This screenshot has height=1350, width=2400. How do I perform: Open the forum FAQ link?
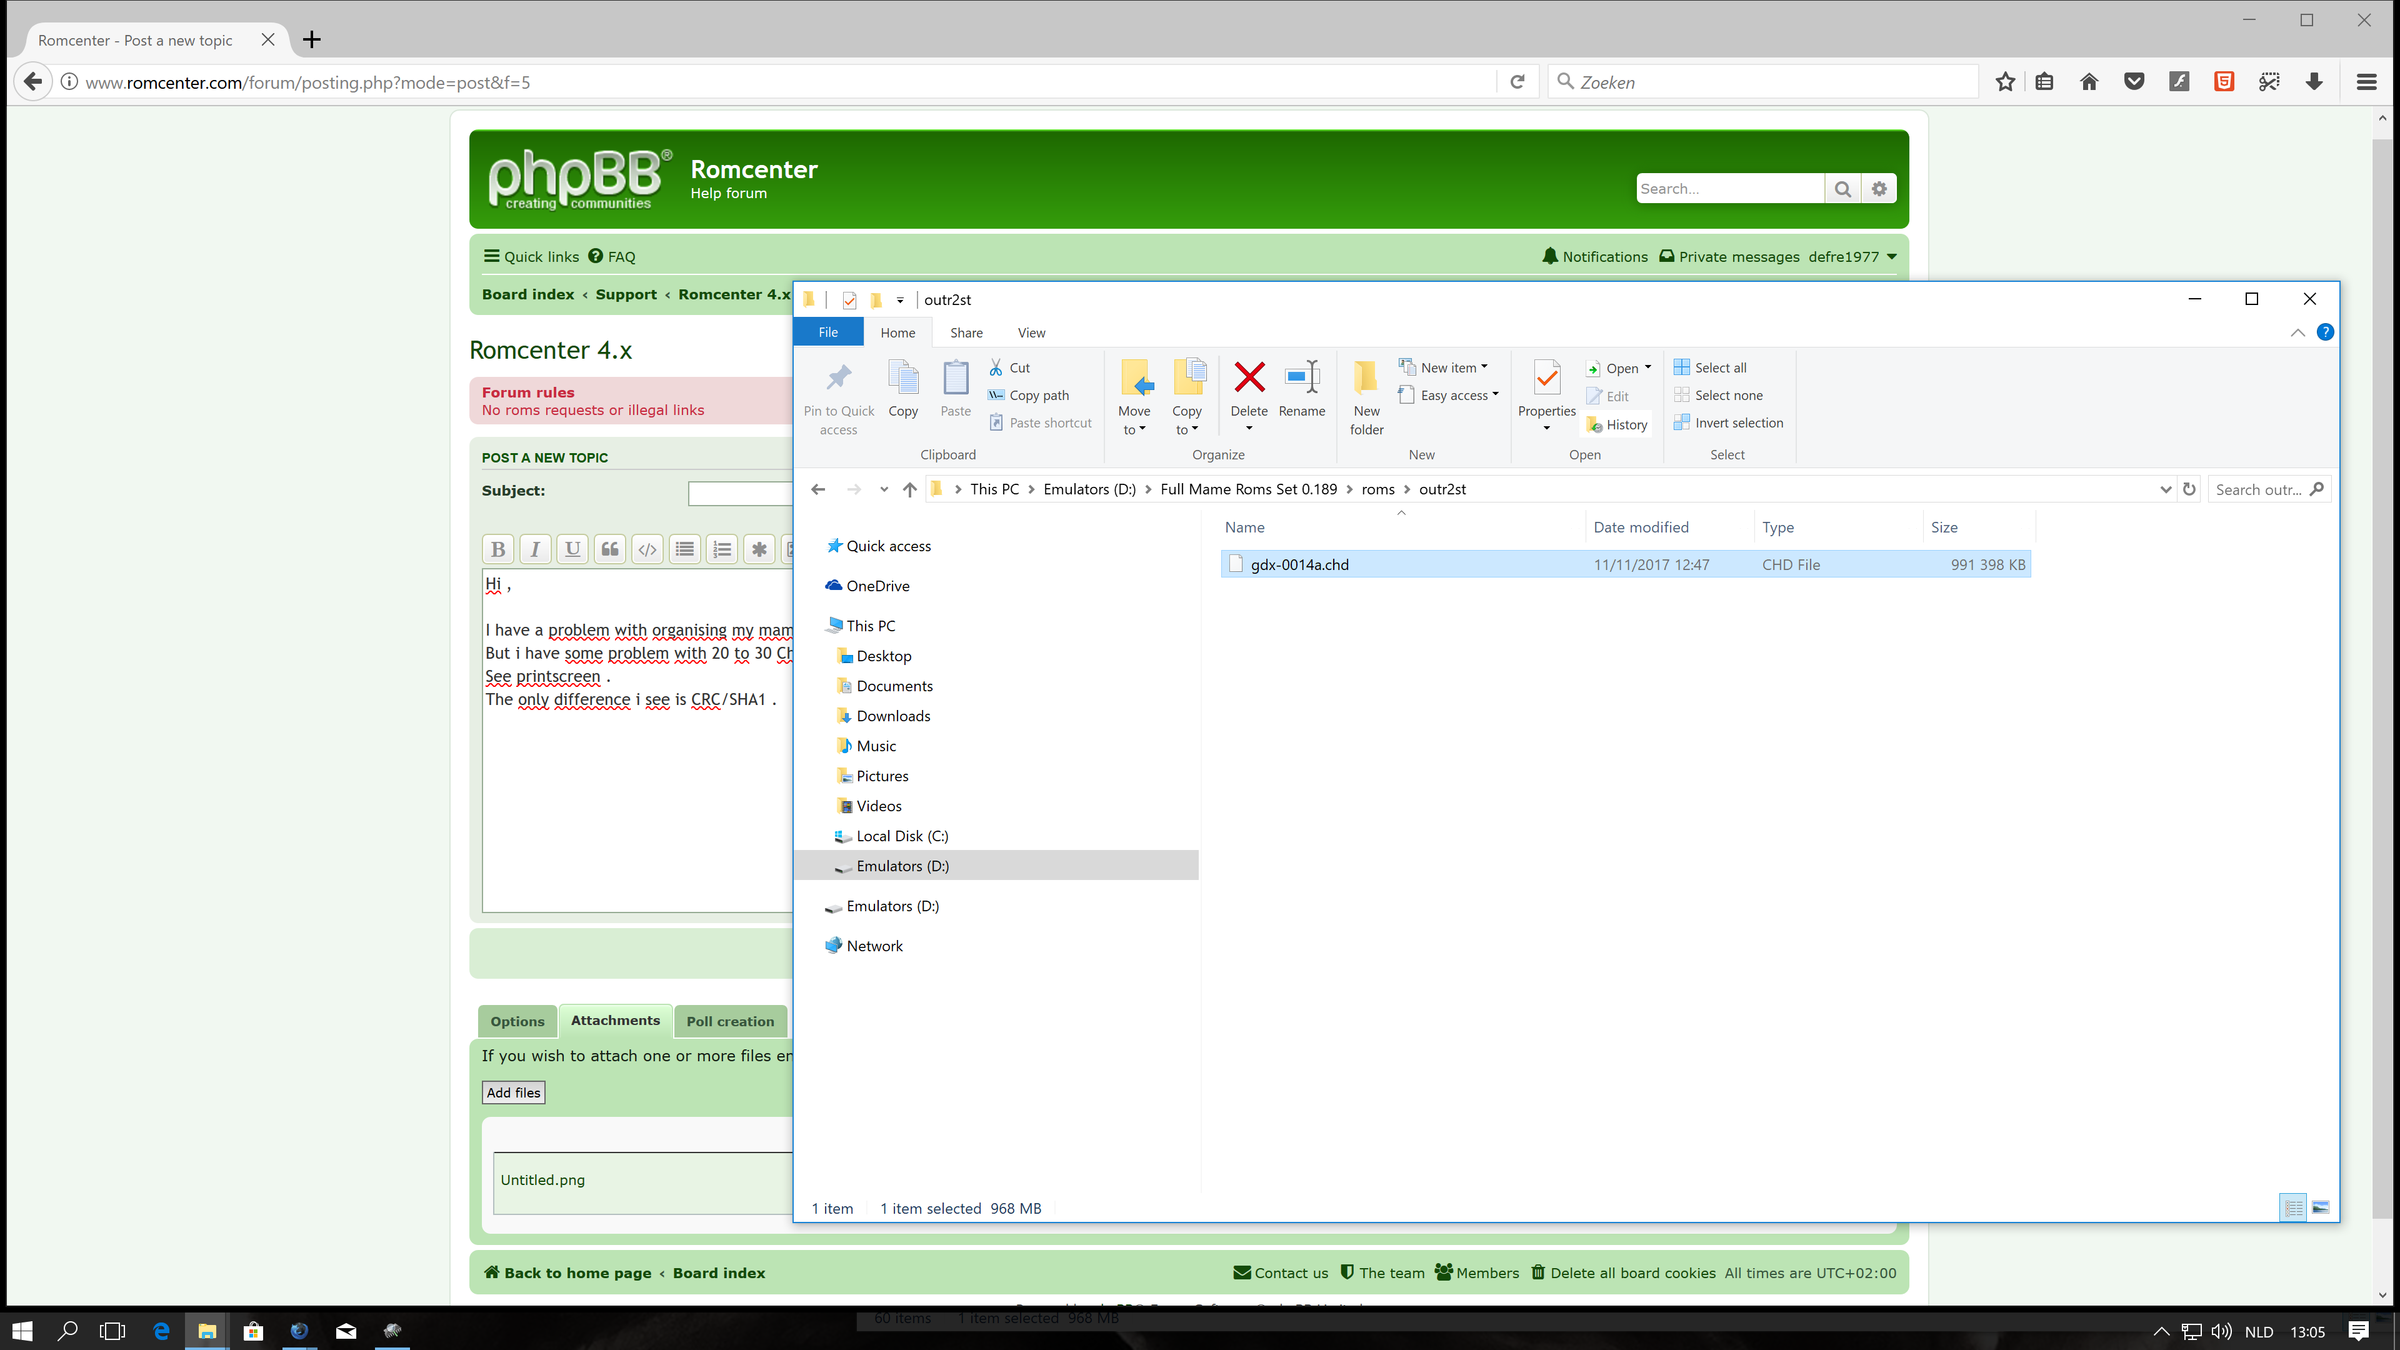point(612,257)
